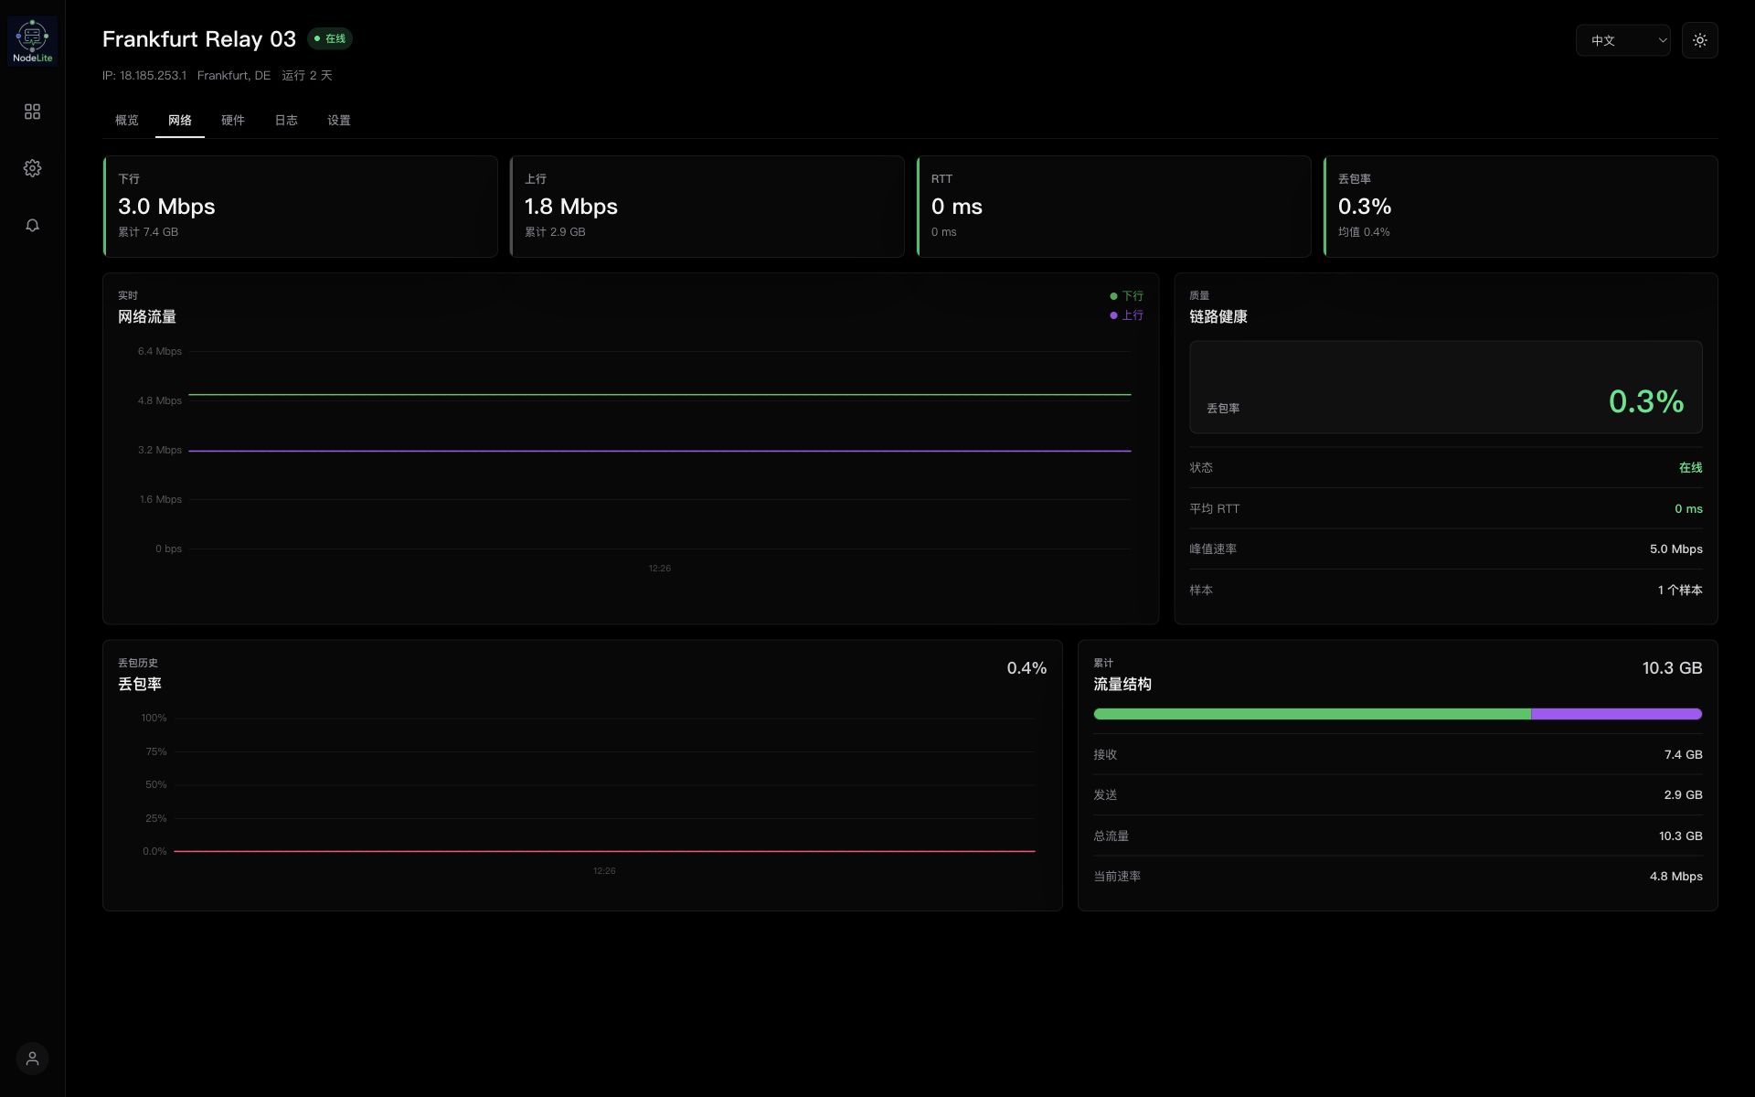
Task: Click the 均值 0.4% text in 丢包率 card
Action: pyautogui.click(x=1364, y=232)
